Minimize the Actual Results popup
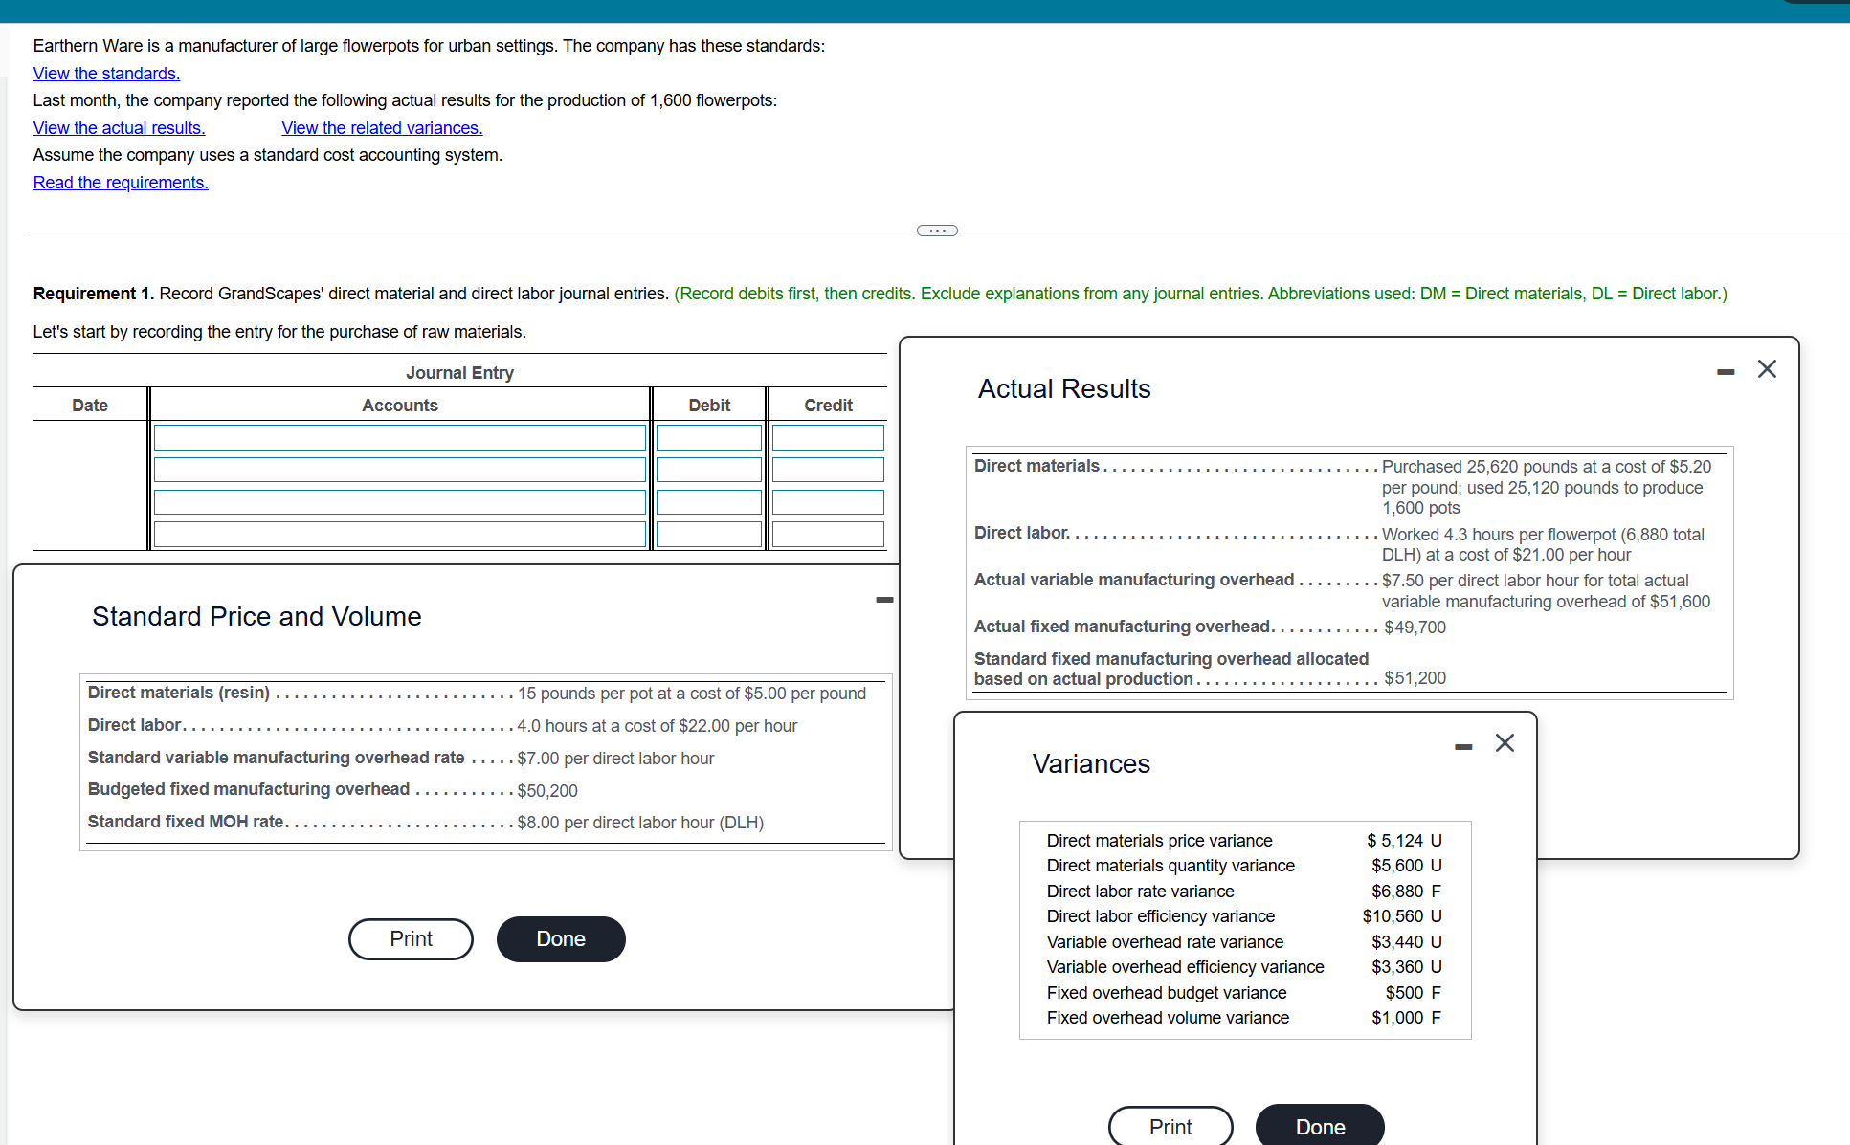The width and height of the screenshot is (1850, 1145). [1726, 372]
